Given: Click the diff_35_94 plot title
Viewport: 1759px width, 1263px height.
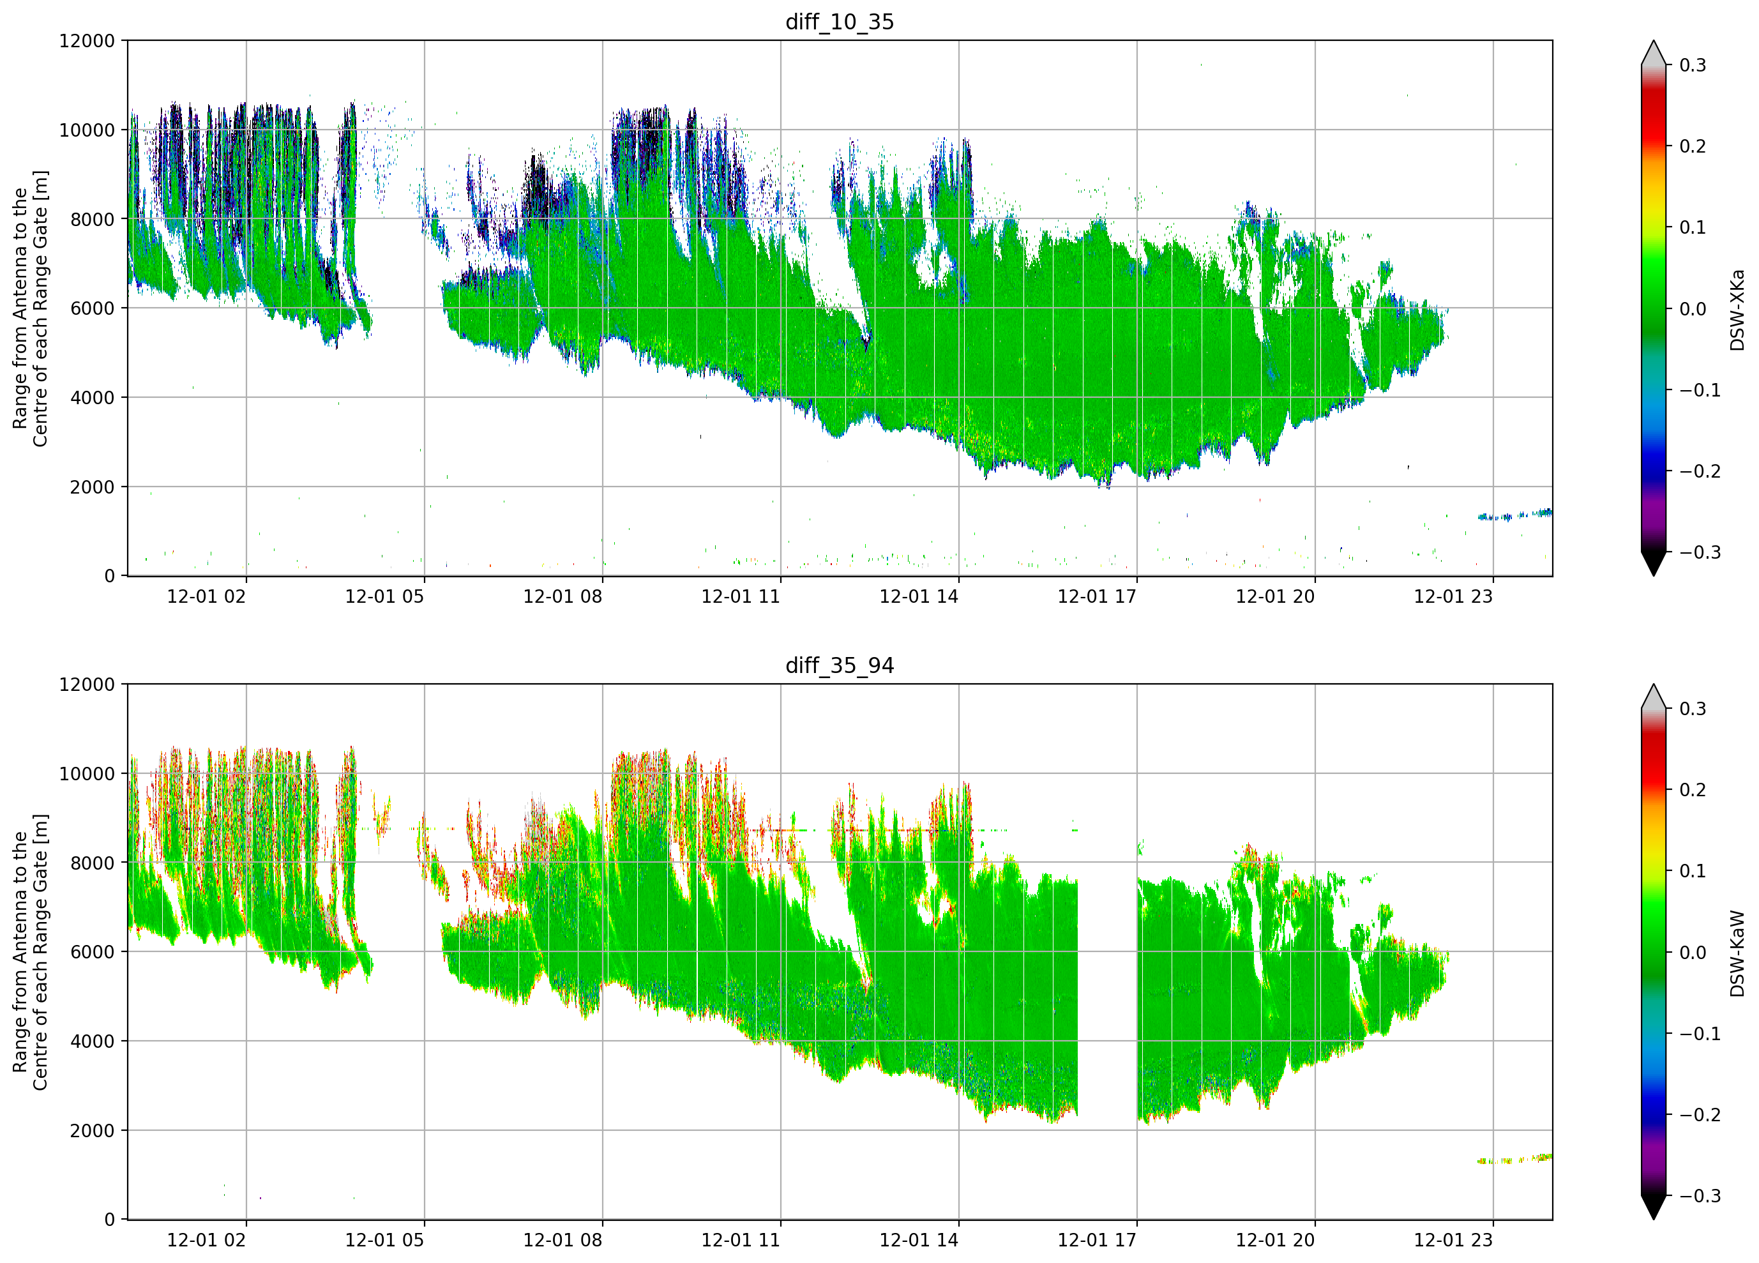Looking at the screenshot, I should coord(839,665).
